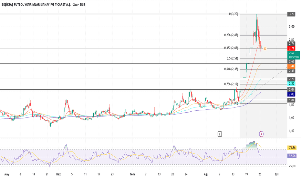The width and height of the screenshot is (301, 178).
Task: Click the date 19 on time axis
Action: [x=246, y=174]
